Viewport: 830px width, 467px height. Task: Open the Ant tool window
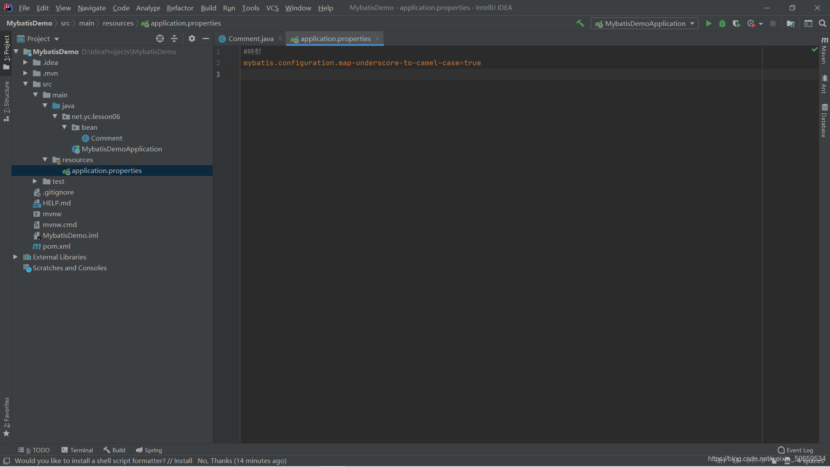824,84
